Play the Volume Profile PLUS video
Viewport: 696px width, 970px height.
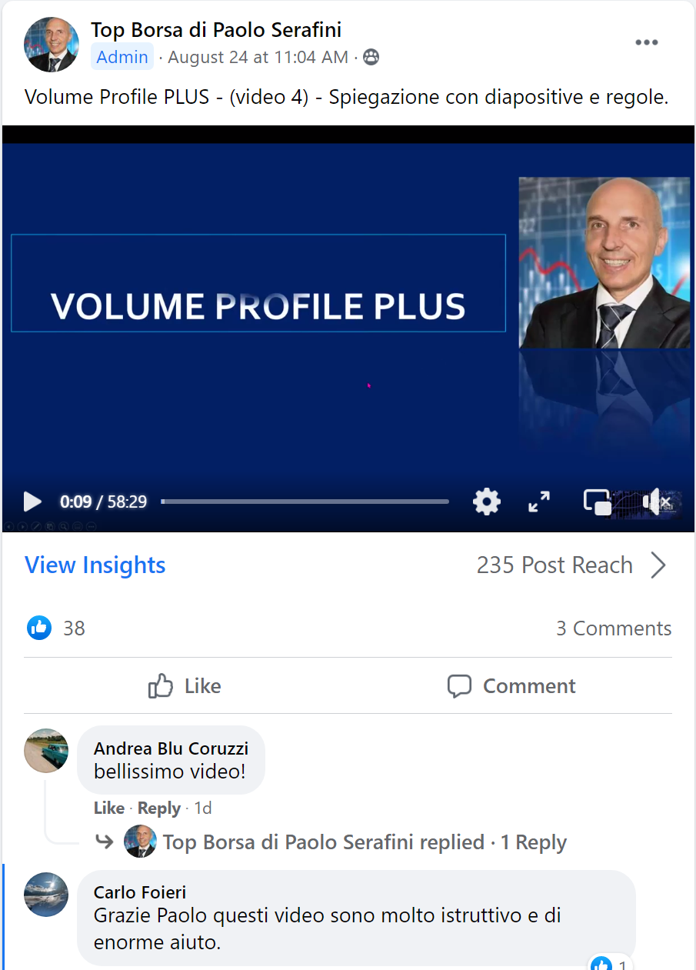(x=32, y=502)
